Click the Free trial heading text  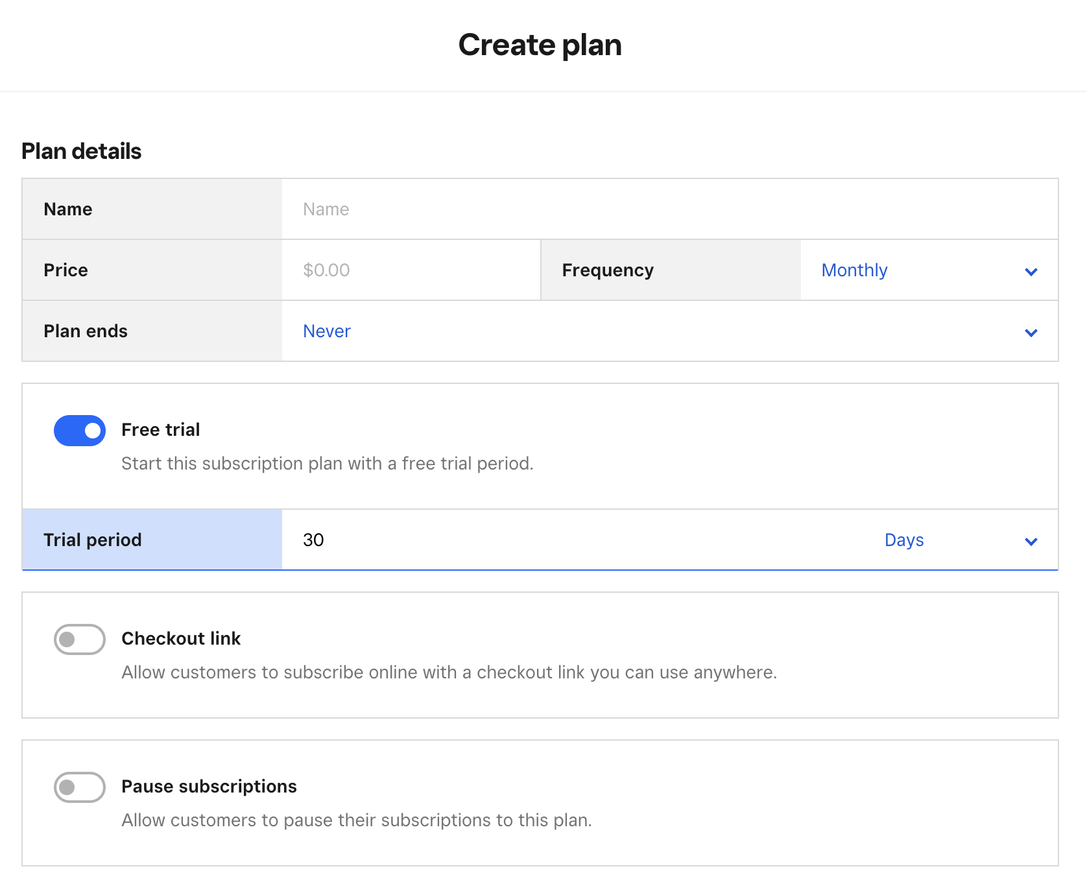point(161,430)
